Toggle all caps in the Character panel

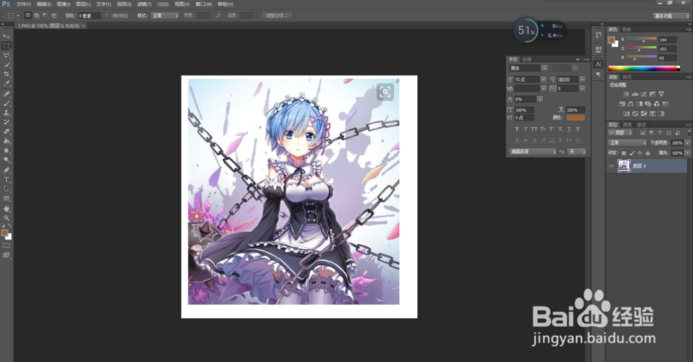[x=534, y=129]
